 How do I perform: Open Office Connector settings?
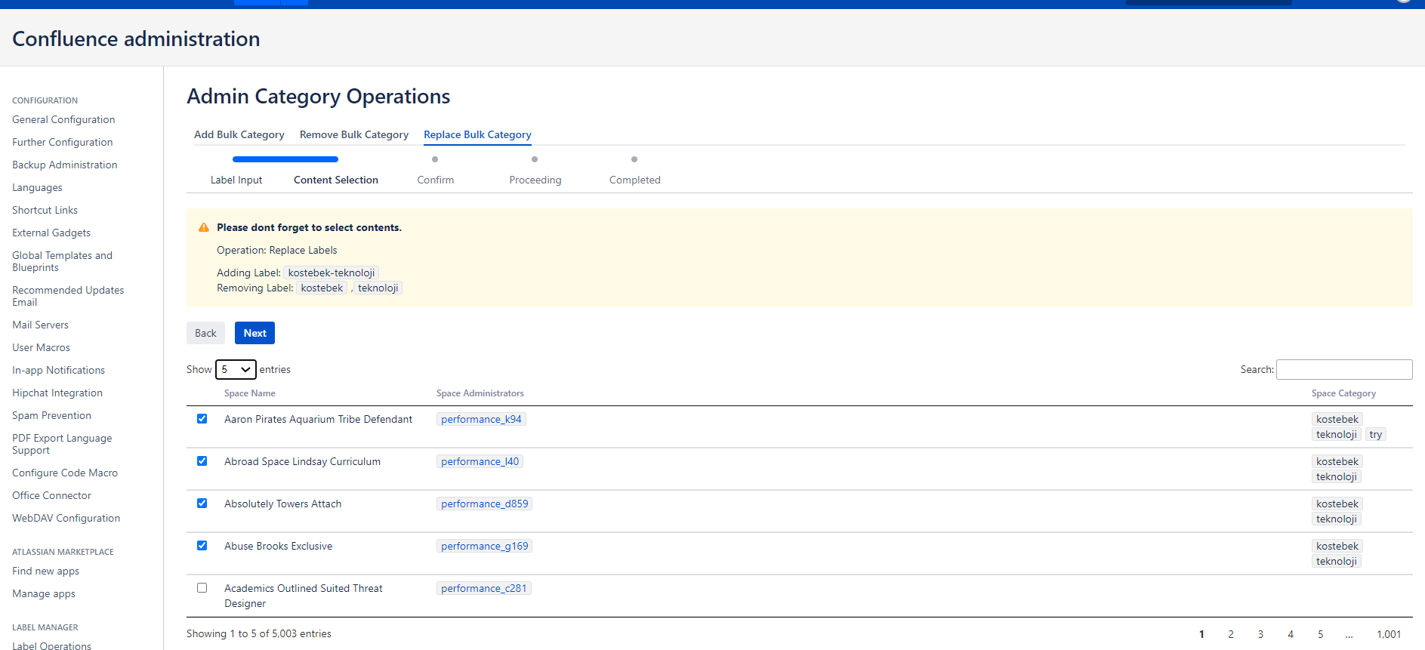point(51,495)
